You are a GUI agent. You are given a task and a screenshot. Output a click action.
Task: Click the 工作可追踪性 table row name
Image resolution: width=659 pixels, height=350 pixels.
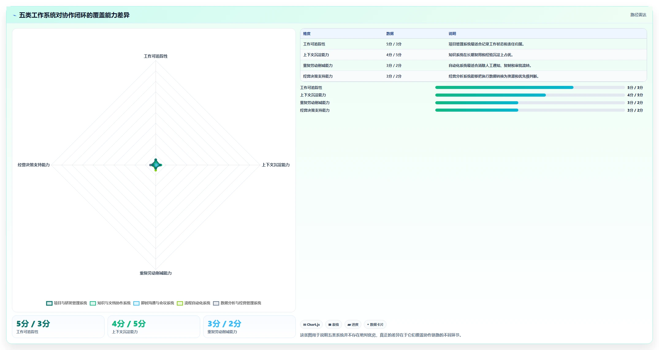coord(314,44)
